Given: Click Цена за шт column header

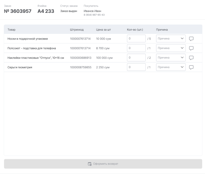Looking at the screenshot, I should 103,29.
